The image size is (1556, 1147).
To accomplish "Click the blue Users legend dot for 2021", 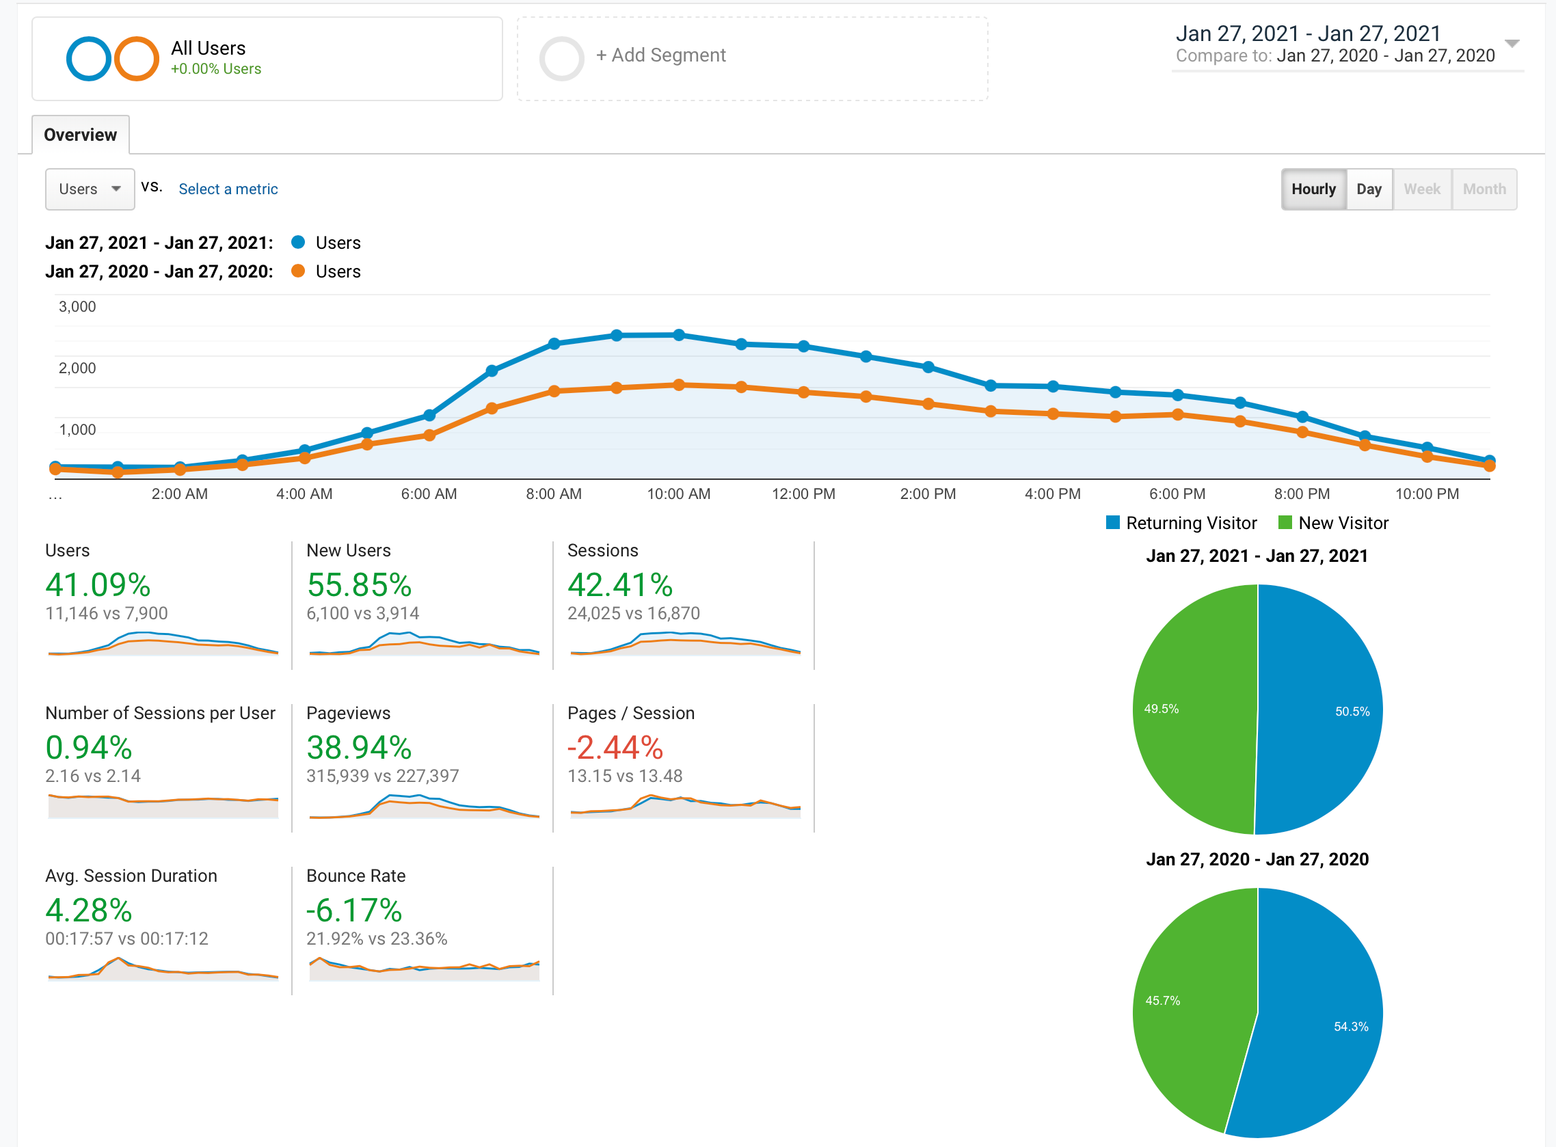I will [x=298, y=242].
